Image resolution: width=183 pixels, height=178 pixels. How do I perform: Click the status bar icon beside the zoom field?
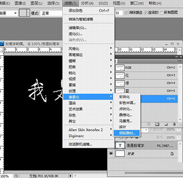pyautogui.click(x=16, y=176)
